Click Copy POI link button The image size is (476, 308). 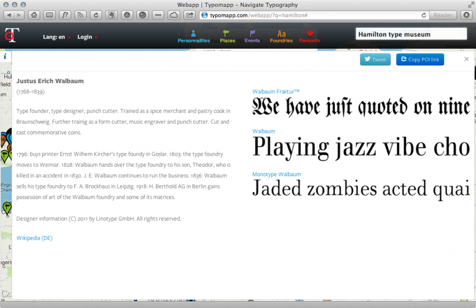click(420, 60)
